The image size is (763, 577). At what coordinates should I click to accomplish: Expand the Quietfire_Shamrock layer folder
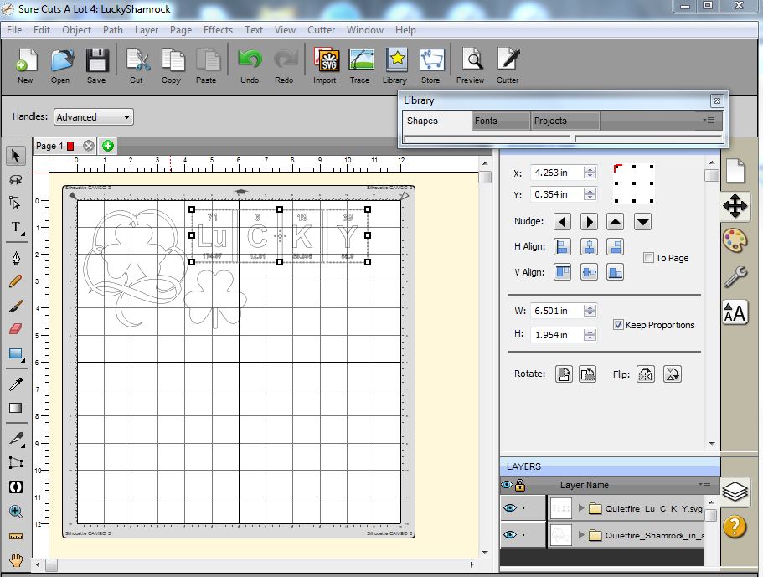[x=582, y=535]
